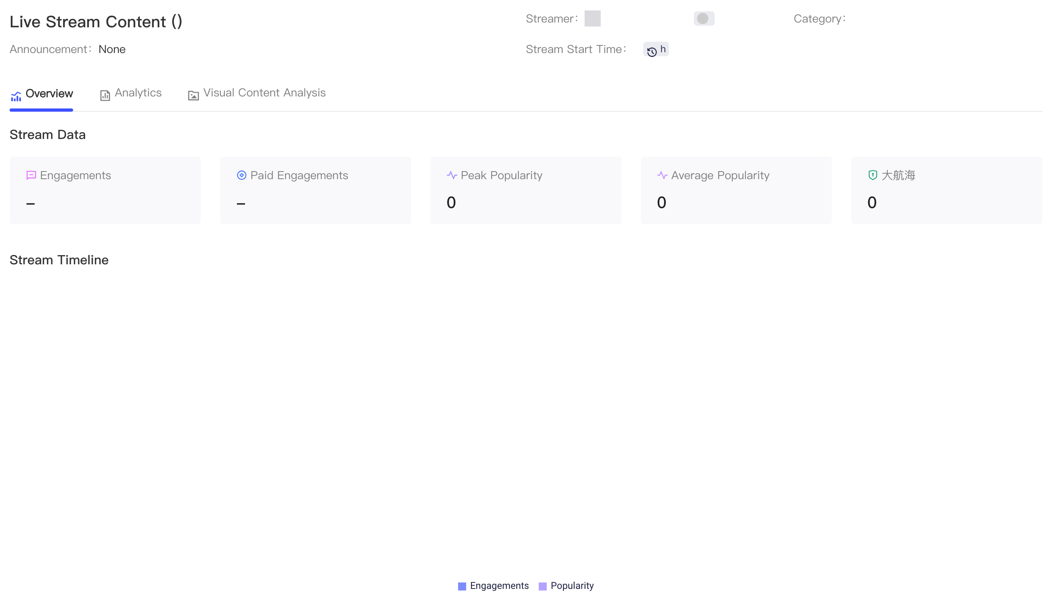Select the Average Popularity card value
The image size is (1052, 613).
(662, 202)
